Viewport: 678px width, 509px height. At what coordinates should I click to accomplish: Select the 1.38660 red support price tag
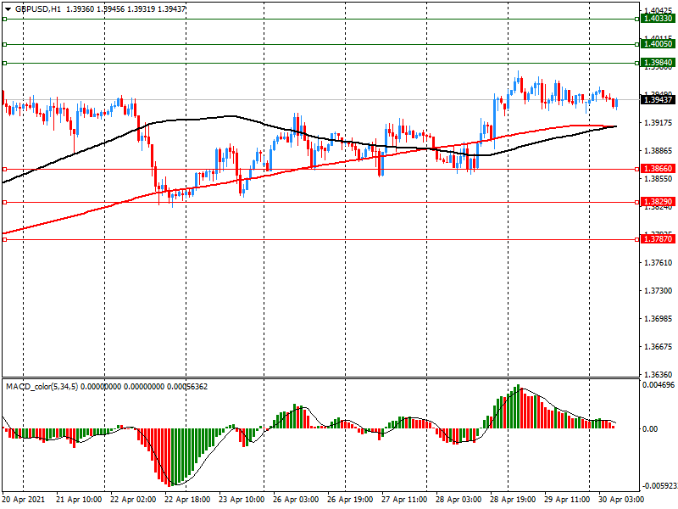click(658, 169)
